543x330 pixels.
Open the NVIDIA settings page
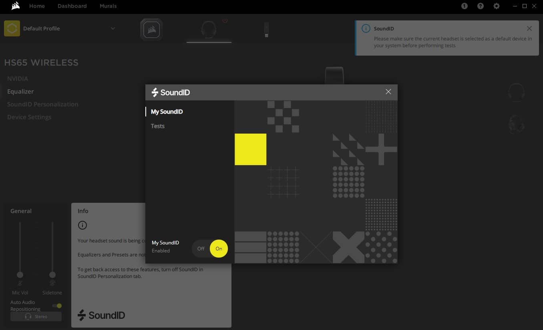click(x=18, y=79)
